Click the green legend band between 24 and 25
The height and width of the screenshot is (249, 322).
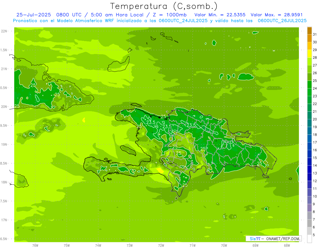click(309, 85)
